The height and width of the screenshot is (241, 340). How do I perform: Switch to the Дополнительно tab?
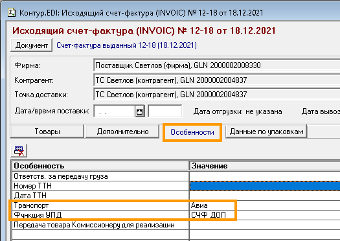coord(122,132)
